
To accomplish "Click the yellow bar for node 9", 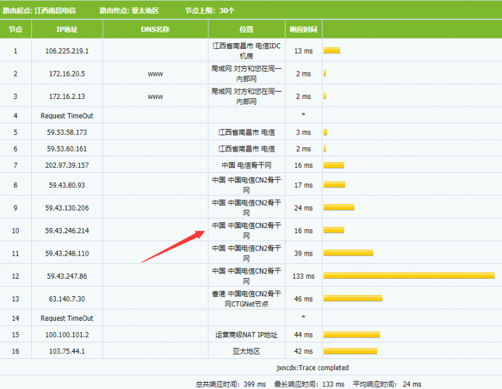I will [x=339, y=207].
